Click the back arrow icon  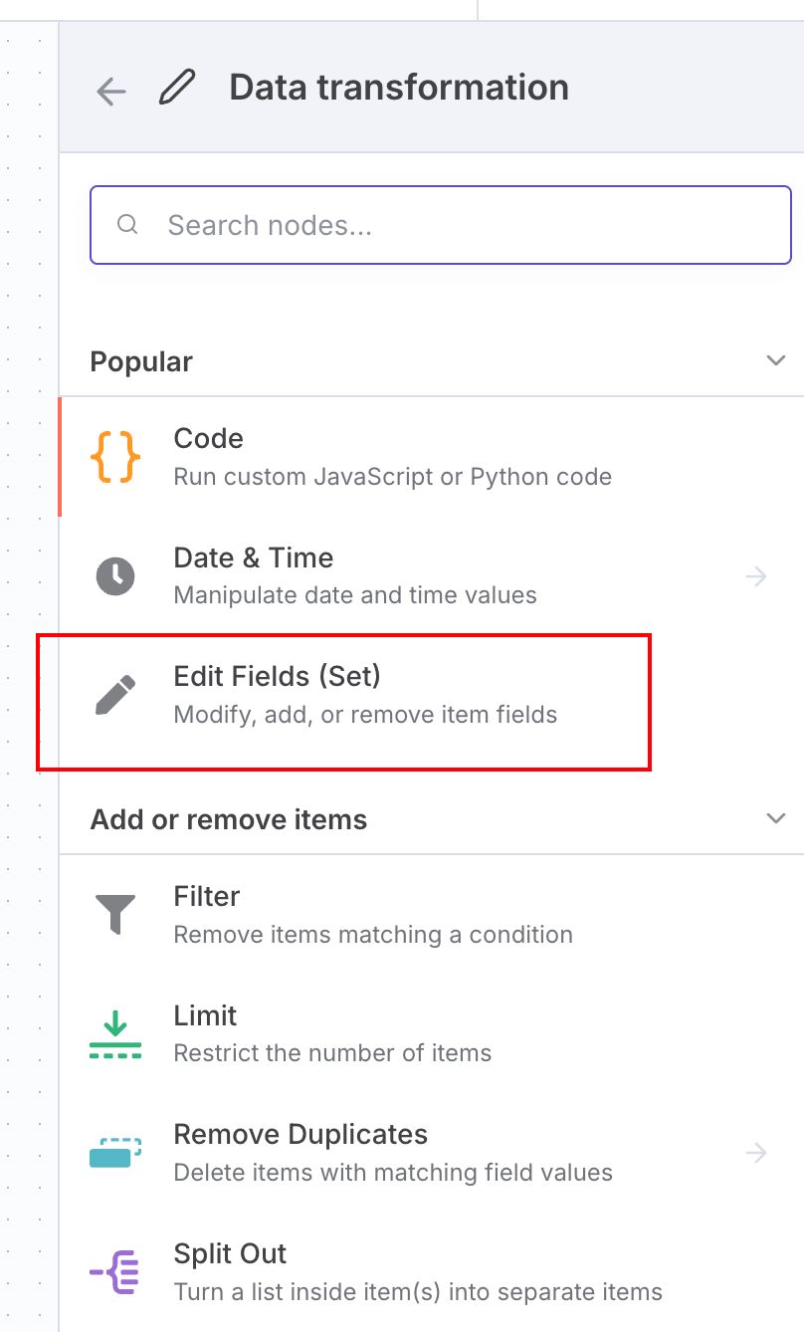(x=110, y=91)
